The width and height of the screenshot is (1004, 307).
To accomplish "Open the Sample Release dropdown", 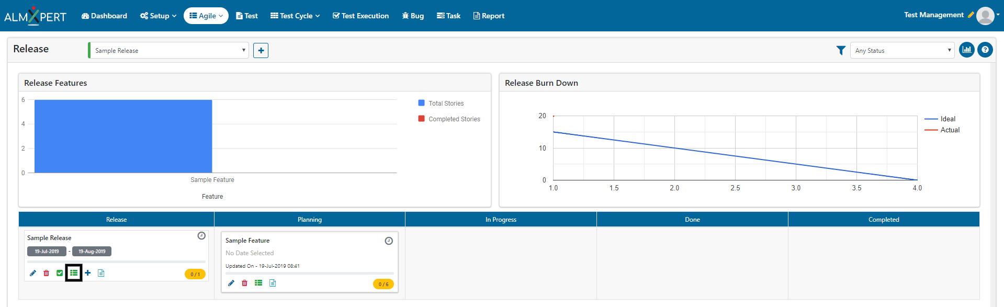I will click(x=168, y=50).
